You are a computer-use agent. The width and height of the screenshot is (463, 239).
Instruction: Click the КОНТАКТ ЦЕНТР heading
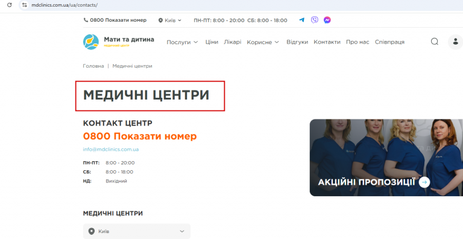tap(118, 123)
